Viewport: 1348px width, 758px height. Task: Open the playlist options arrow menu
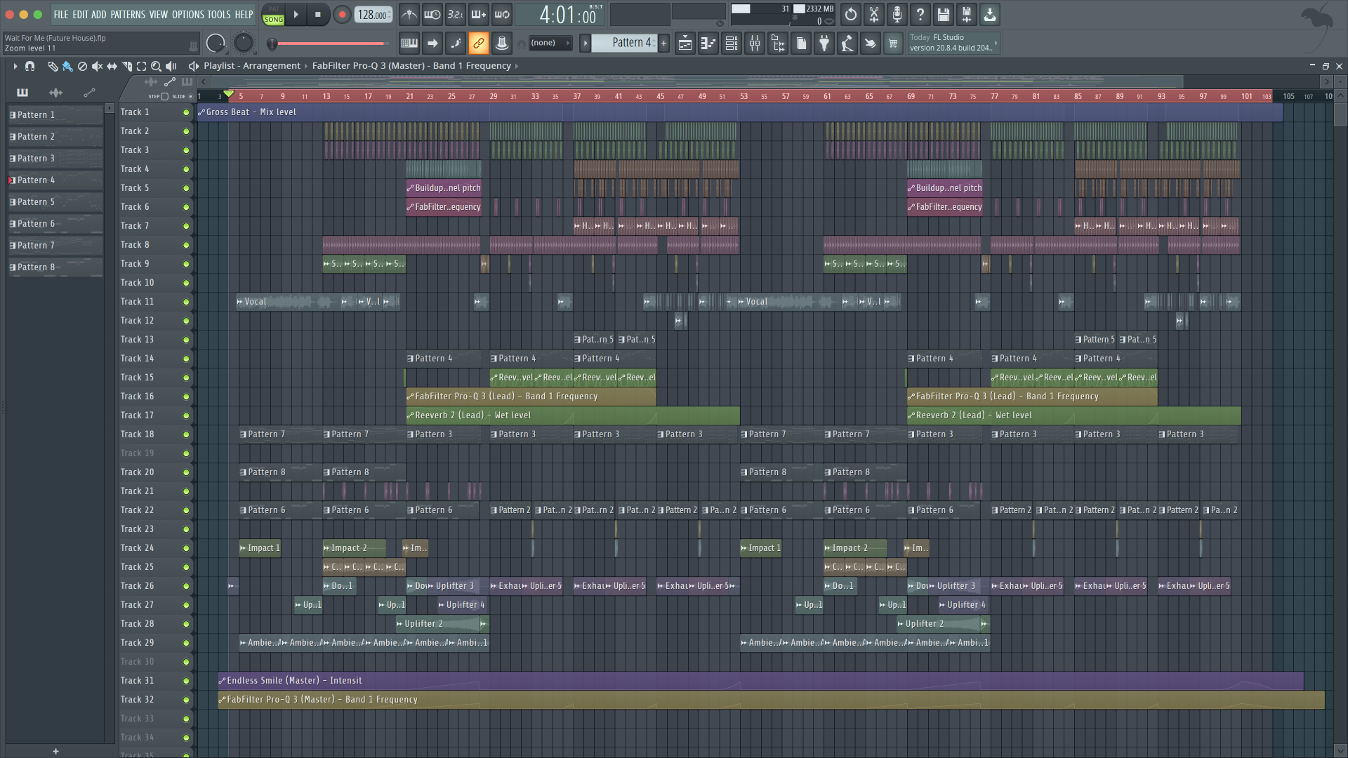pyautogui.click(x=15, y=66)
